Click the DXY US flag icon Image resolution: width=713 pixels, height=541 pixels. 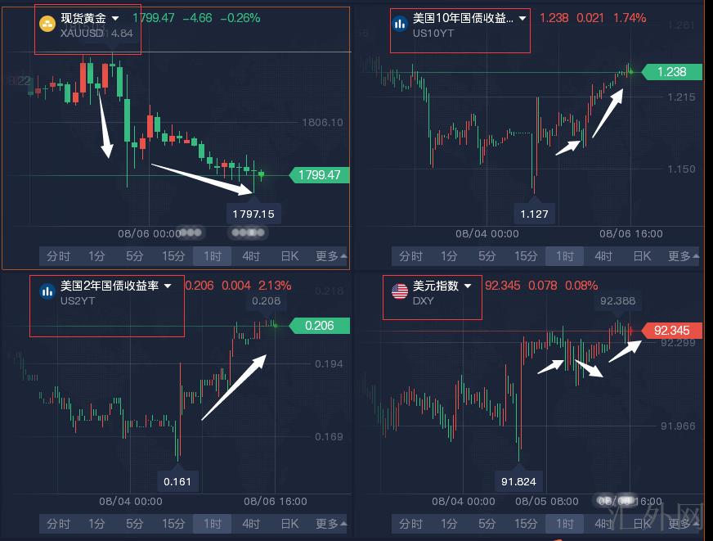(400, 291)
